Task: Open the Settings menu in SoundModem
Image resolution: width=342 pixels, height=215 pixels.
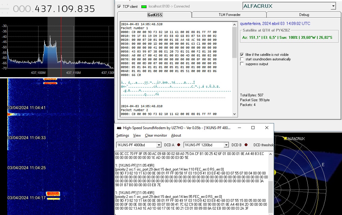Action: pos(123,135)
